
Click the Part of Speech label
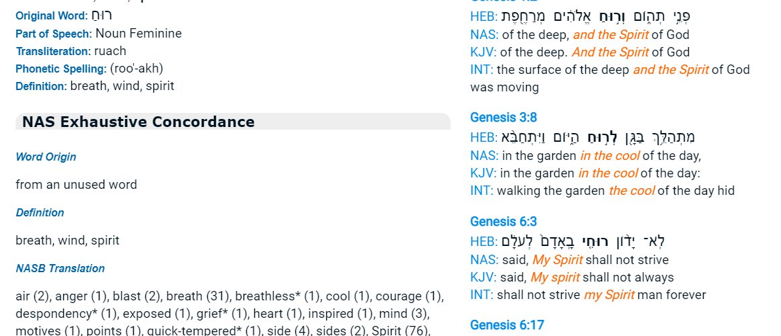54,34
